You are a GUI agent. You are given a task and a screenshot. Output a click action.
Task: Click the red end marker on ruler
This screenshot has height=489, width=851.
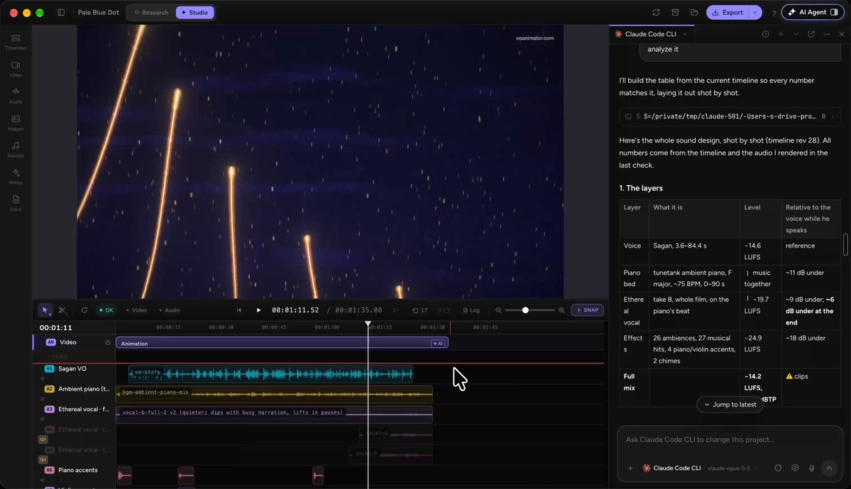click(x=450, y=327)
